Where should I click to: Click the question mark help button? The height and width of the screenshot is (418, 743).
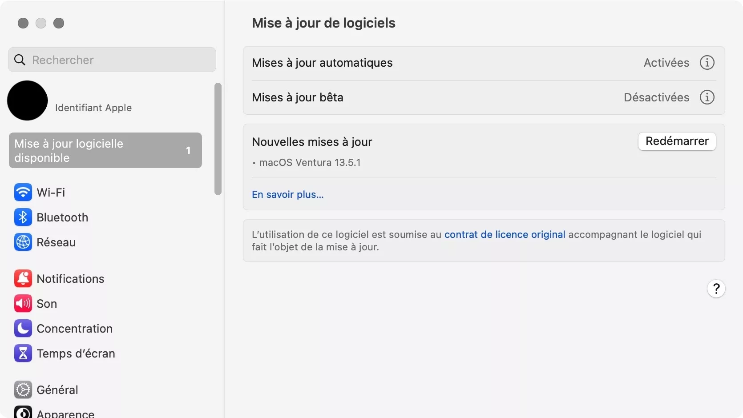pos(716,289)
